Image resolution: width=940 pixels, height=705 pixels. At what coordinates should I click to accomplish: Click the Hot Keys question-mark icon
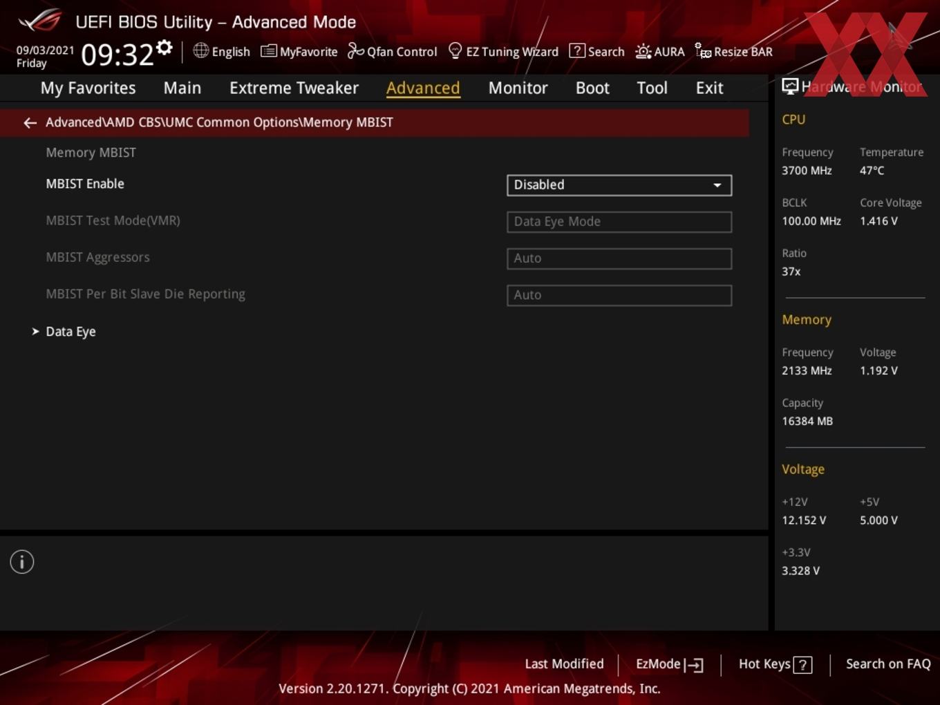tap(802, 665)
